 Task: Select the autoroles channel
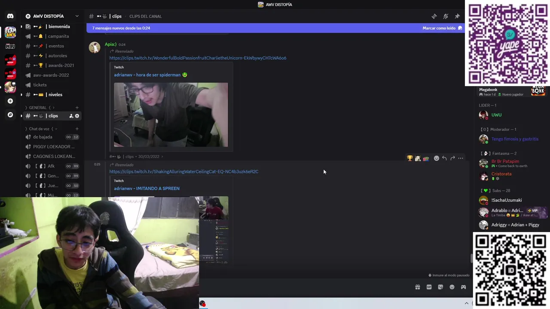[52, 56]
